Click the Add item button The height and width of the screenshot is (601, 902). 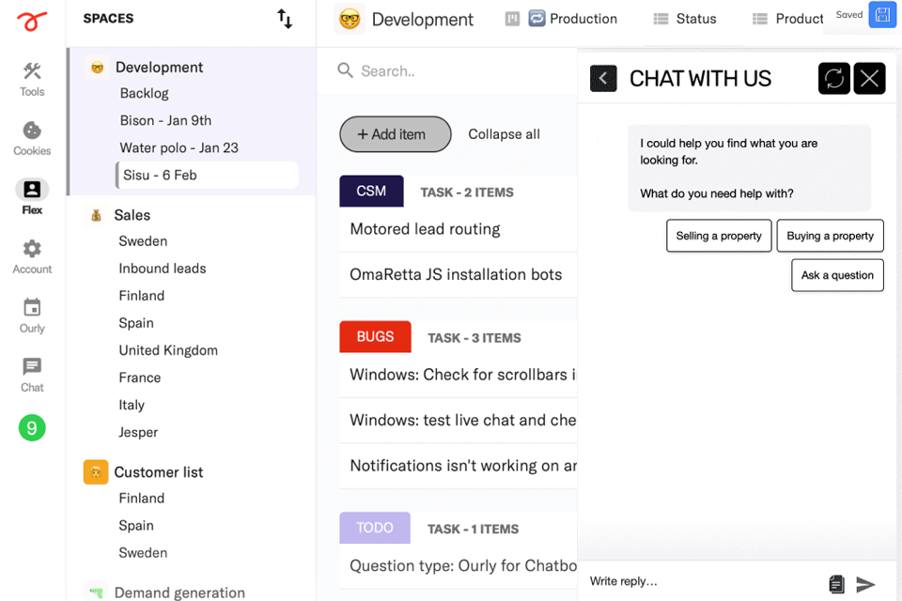click(396, 134)
